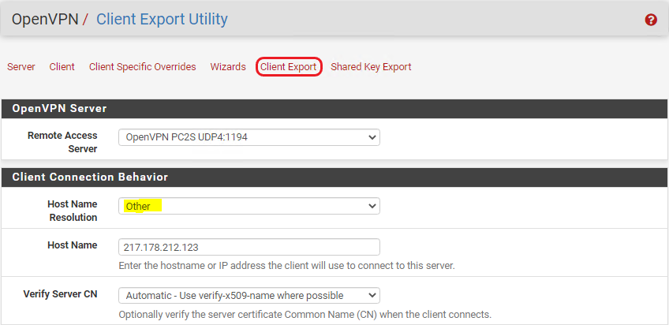Select the Wizards tab
This screenshot has width=669, height=325.
tap(228, 67)
